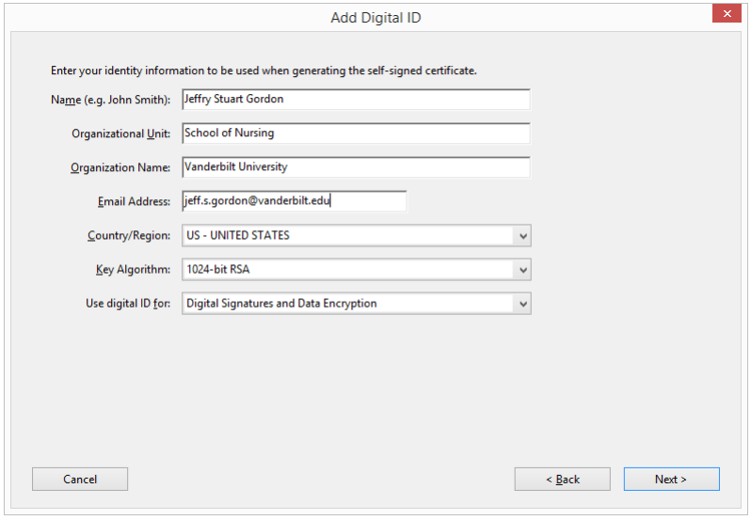The width and height of the screenshot is (751, 520).
Task: Close the Add Digital ID dialog
Action: (x=726, y=14)
